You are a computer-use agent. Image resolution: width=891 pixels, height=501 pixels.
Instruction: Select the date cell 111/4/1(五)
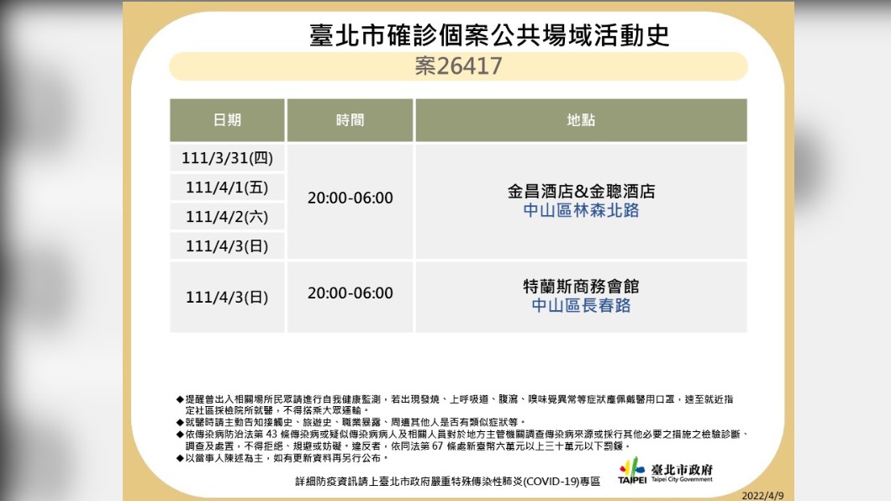pyautogui.click(x=227, y=187)
